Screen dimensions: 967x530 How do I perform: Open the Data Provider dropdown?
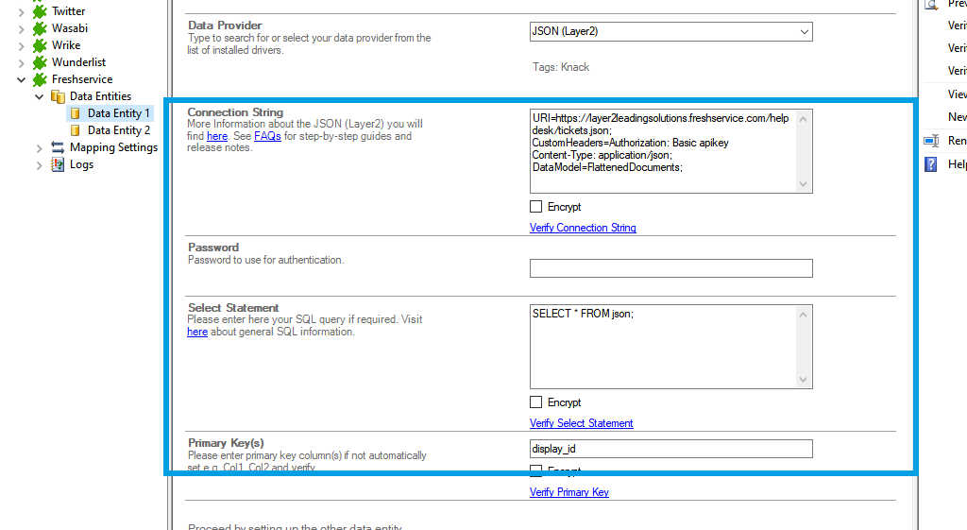pos(804,31)
